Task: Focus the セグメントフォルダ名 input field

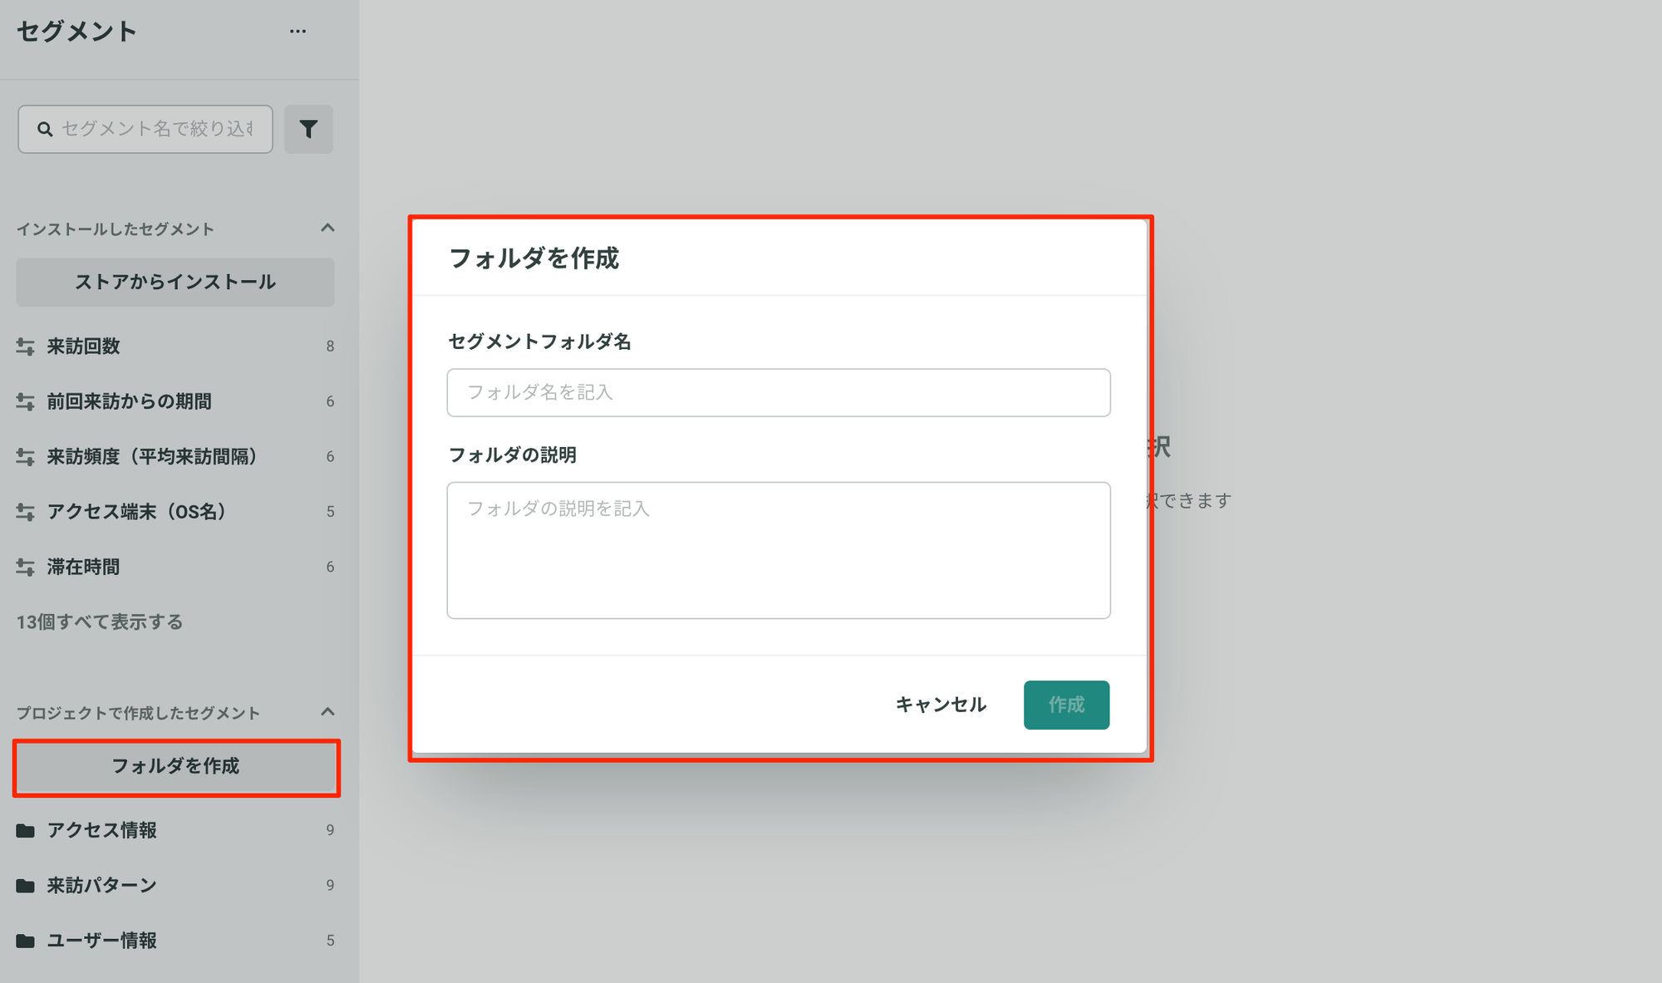Action: [779, 392]
